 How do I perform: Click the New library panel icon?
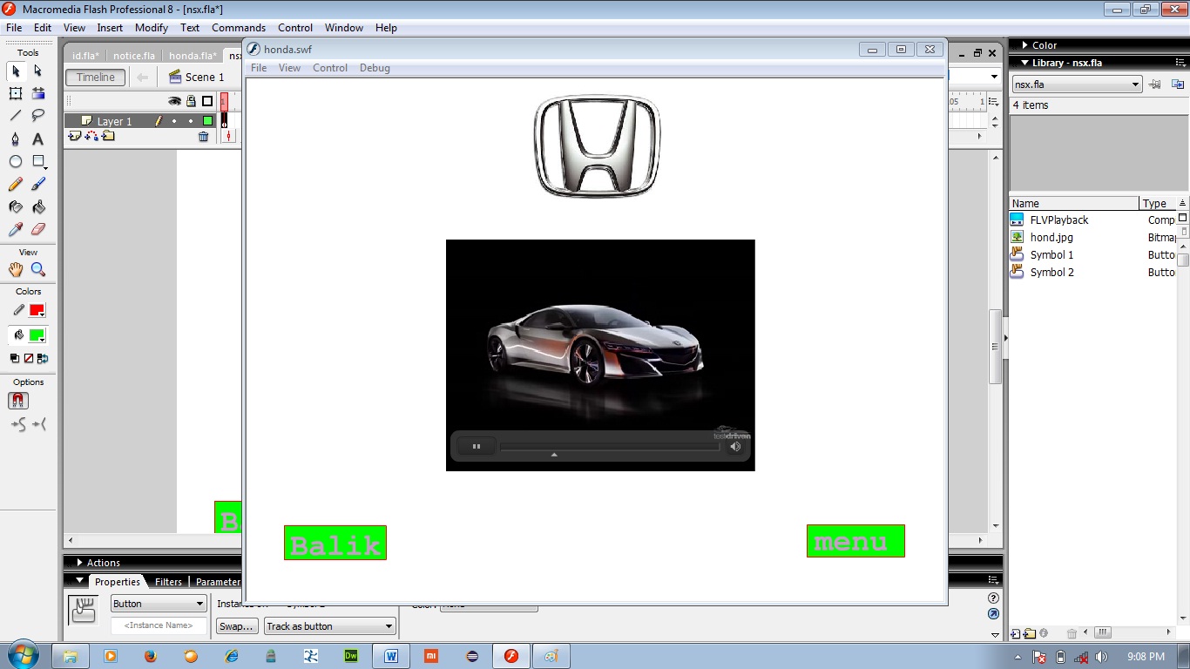point(1178,84)
